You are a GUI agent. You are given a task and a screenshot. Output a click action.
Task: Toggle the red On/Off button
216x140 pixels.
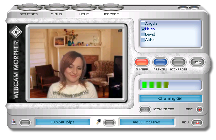click(x=142, y=62)
